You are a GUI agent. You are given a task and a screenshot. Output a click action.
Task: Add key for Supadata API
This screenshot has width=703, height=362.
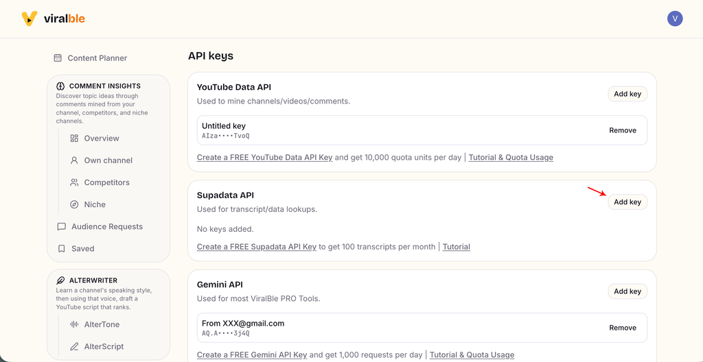pyautogui.click(x=627, y=202)
